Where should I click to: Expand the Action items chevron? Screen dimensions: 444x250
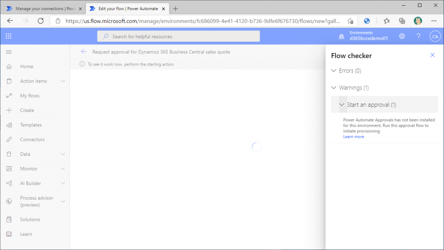[63, 81]
